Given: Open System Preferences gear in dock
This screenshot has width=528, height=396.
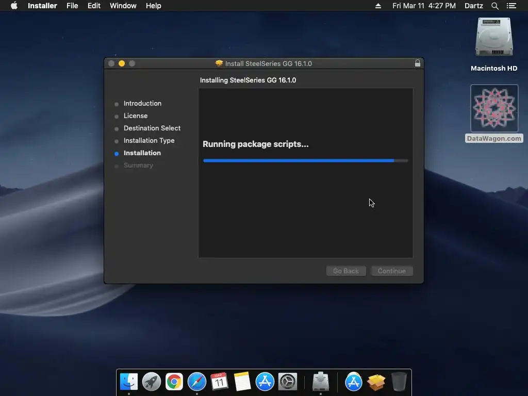Looking at the screenshot, I should (x=288, y=382).
